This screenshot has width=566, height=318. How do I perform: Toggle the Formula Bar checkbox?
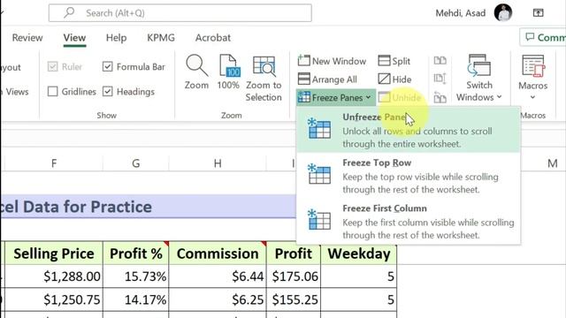tap(108, 66)
